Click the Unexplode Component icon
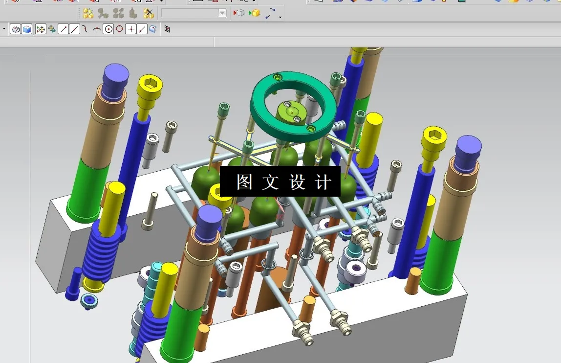The image size is (561, 363). pyautogui.click(x=133, y=13)
